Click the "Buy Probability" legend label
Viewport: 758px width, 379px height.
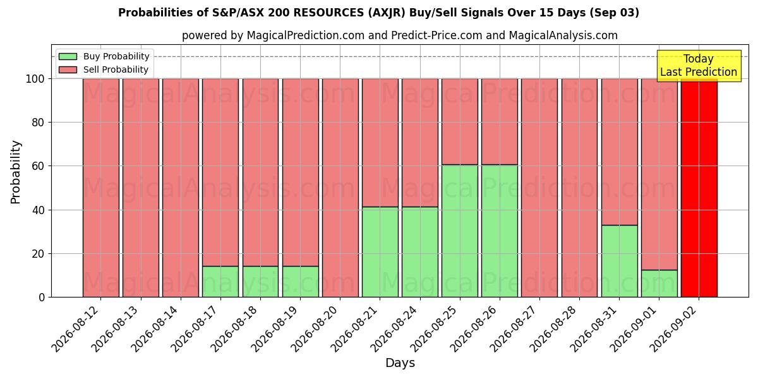[x=116, y=56]
